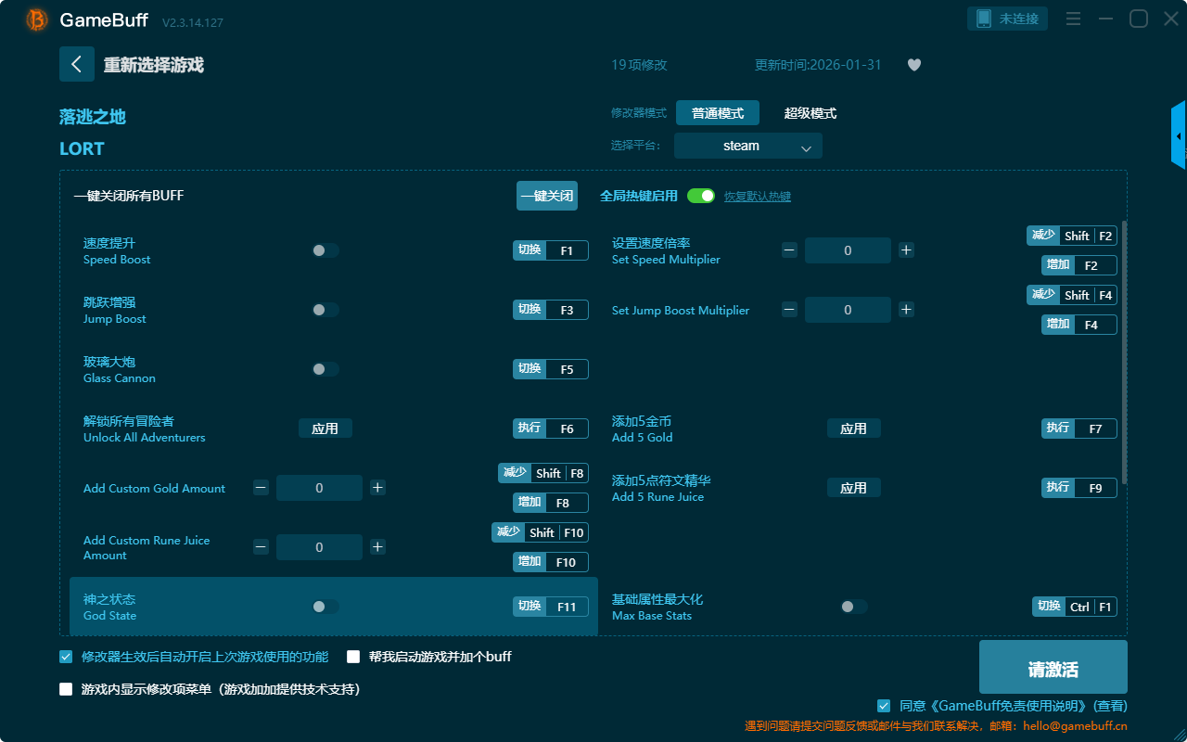Select the 普通模式 tab
Screen dimensions: 1187x742
point(717,113)
